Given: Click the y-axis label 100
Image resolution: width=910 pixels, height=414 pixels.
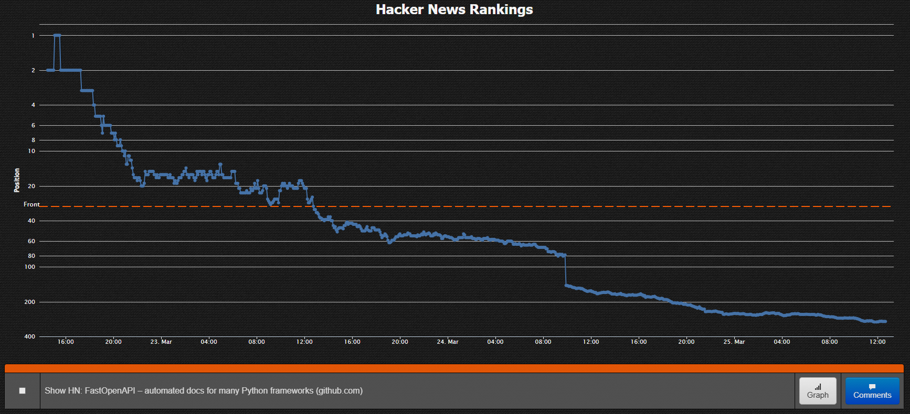Looking at the screenshot, I should click(30, 267).
